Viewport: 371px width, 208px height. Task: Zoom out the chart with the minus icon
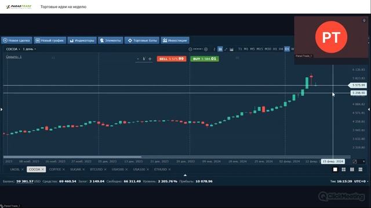[190, 49]
